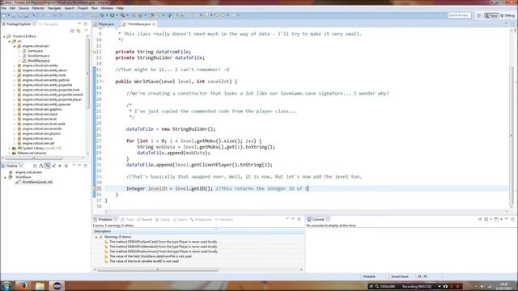Click the green Run button in toolbar
This screenshot has width=518, height=291.
(x=113, y=15)
